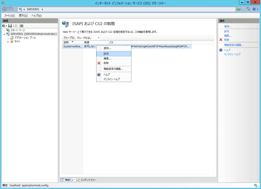This screenshot has width=261, height=189.
Task: Open the グループ化 grouping dropdown
Action: pos(88,38)
